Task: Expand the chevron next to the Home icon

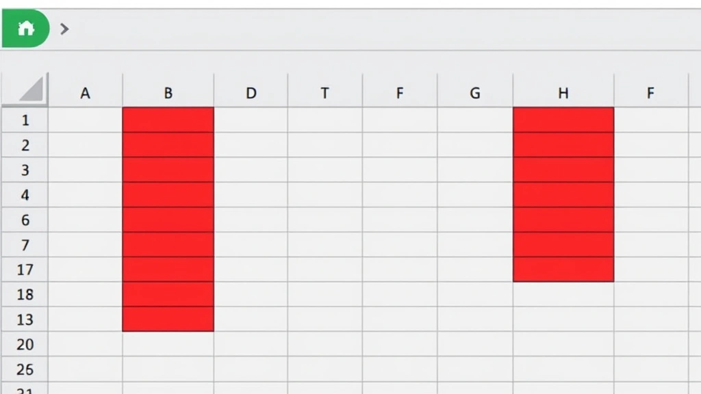Action: pyautogui.click(x=64, y=29)
